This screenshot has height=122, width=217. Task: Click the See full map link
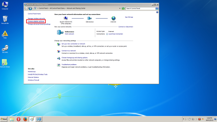129,17
